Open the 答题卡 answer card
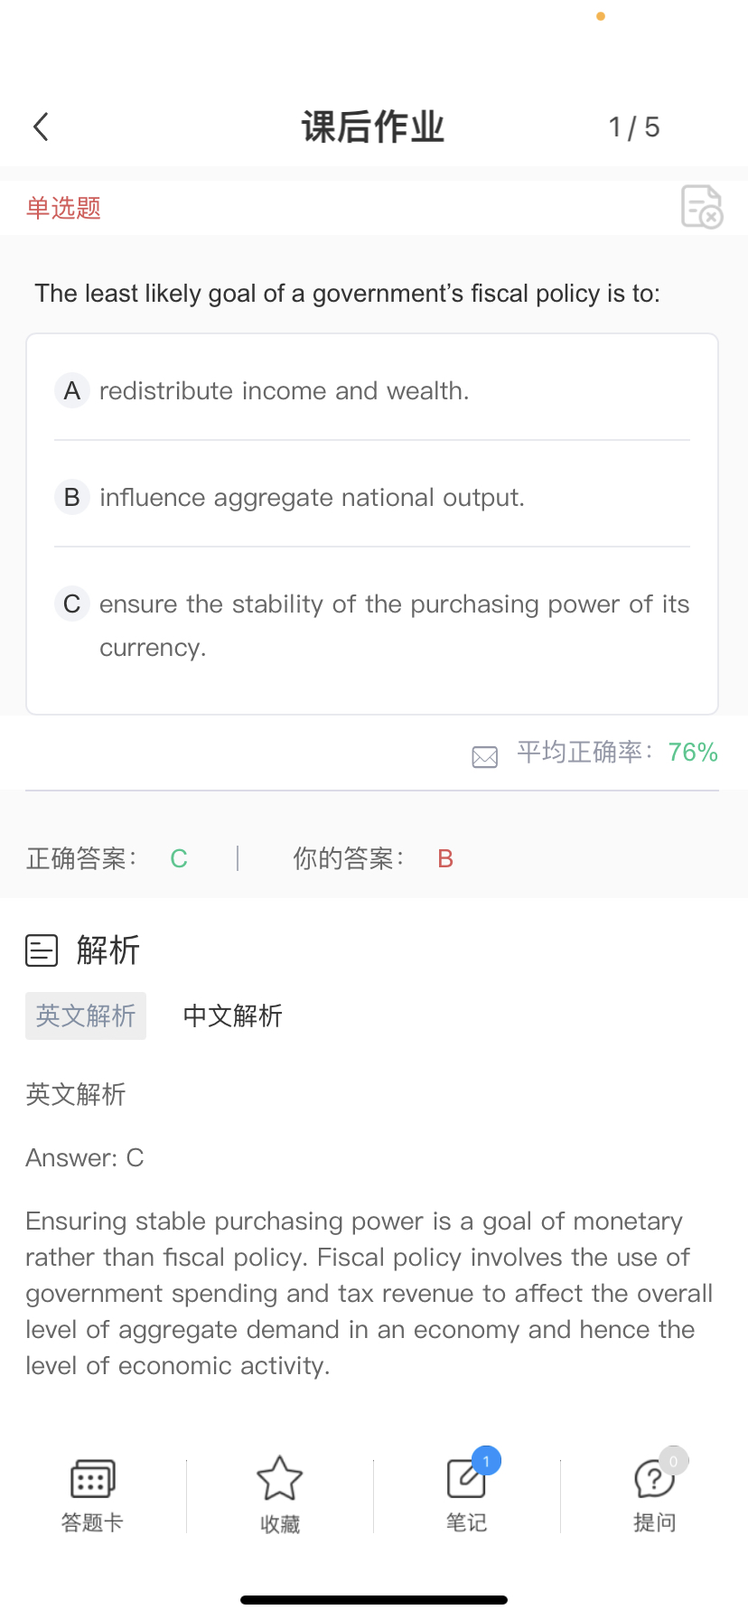This screenshot has width=748, height=1619. pos(92,1492)
